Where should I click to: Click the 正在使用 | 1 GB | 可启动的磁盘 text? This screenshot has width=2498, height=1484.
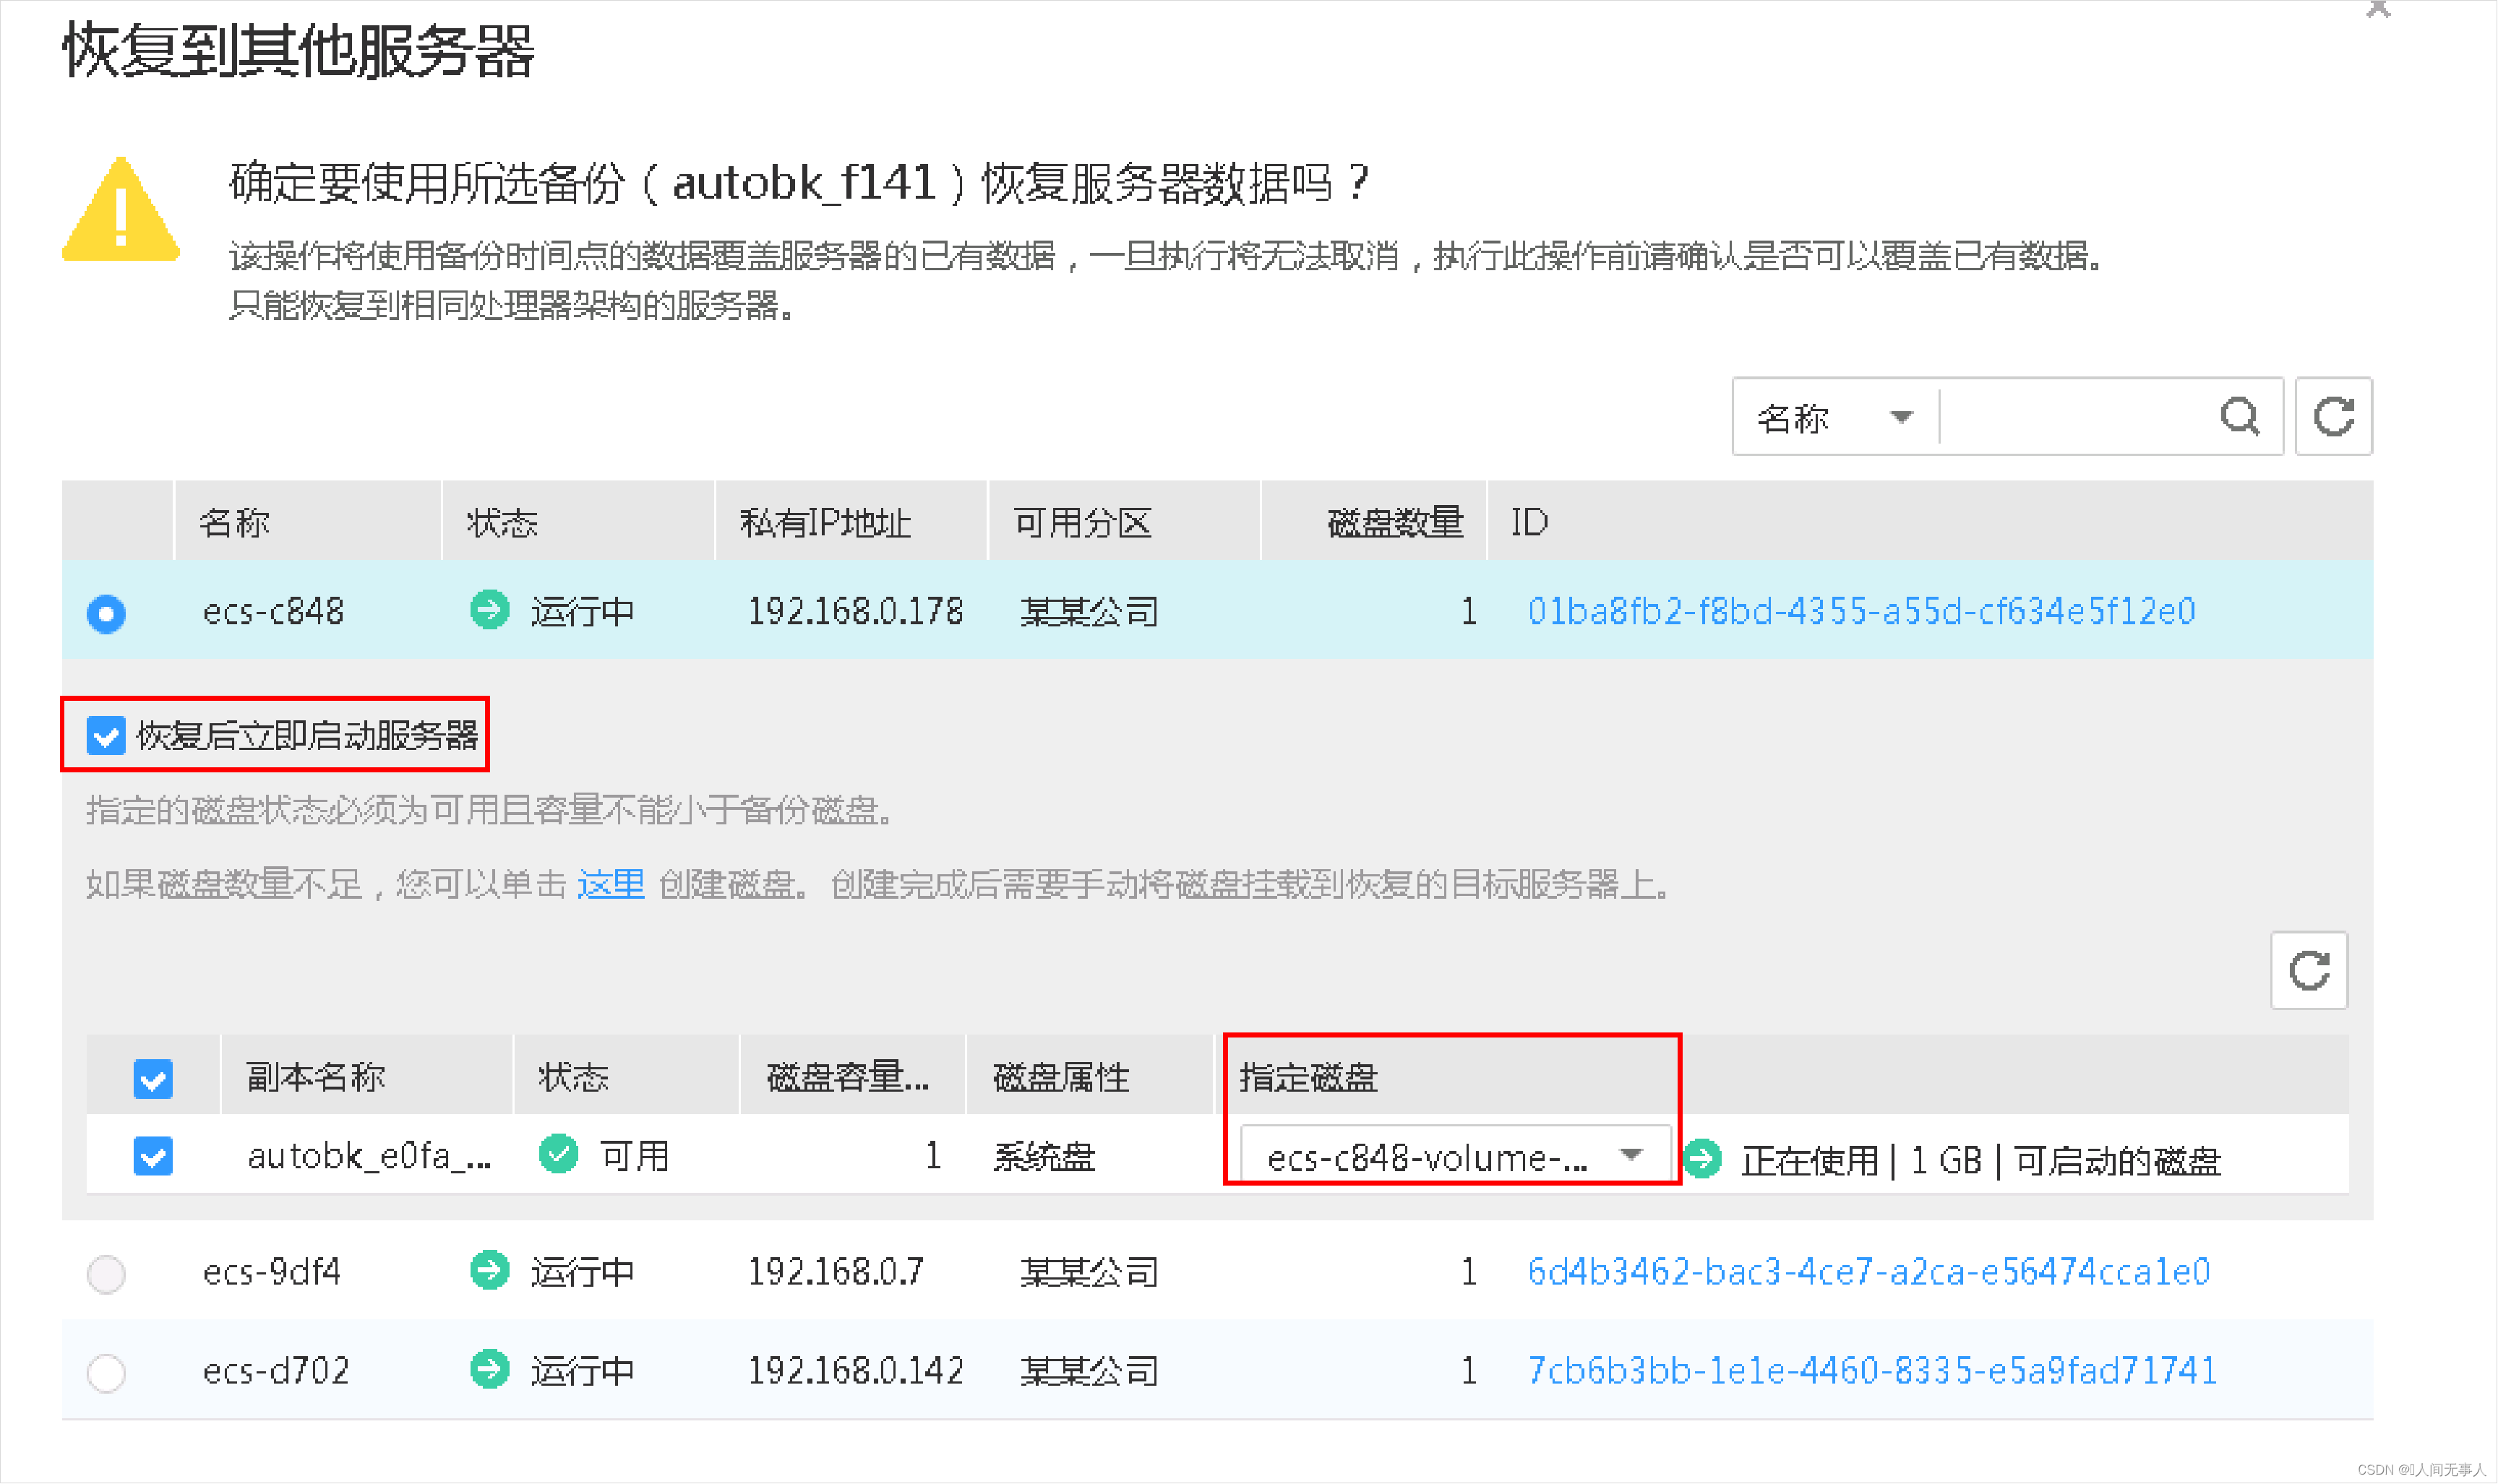1980,1160
